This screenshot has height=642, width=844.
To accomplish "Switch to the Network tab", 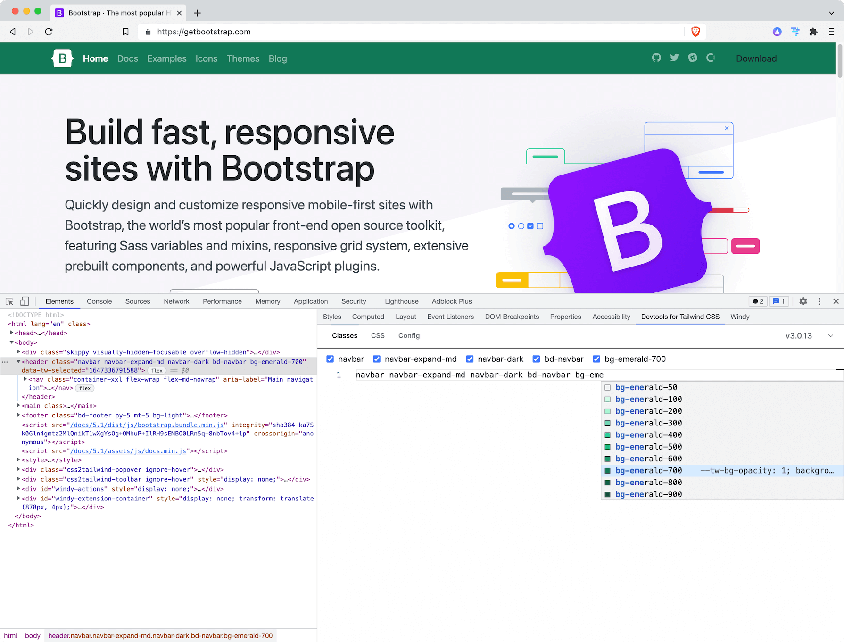I will click(176, 301).
